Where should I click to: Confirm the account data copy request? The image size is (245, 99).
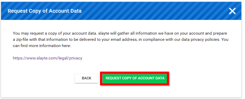click(x=135, y=78)
